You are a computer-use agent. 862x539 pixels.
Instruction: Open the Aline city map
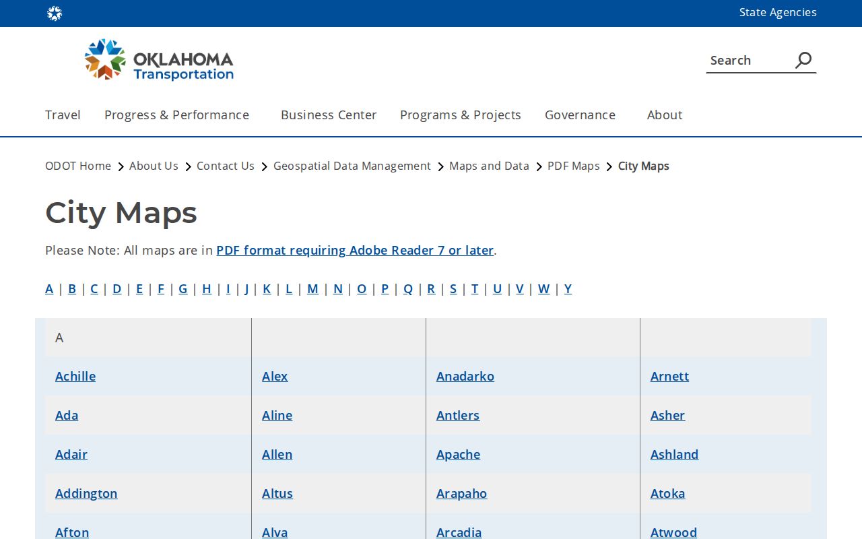coord(277,415)
